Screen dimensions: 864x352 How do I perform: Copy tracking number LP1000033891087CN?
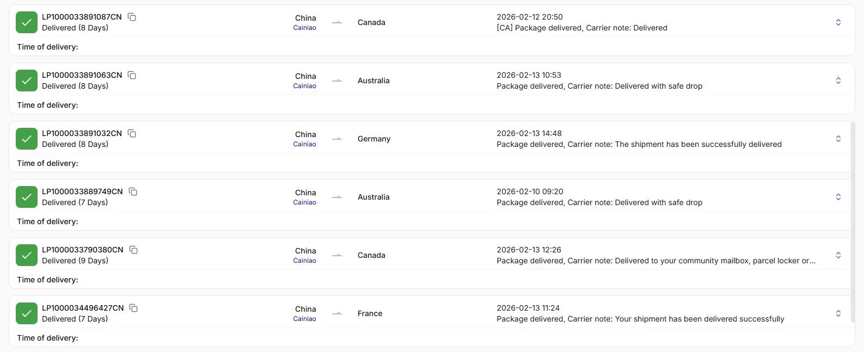pyautogui.click(x=132, y=17)
